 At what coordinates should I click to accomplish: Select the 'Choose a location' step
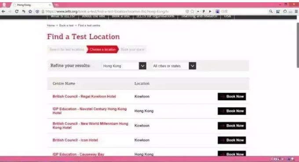click(x=102, y=50)
